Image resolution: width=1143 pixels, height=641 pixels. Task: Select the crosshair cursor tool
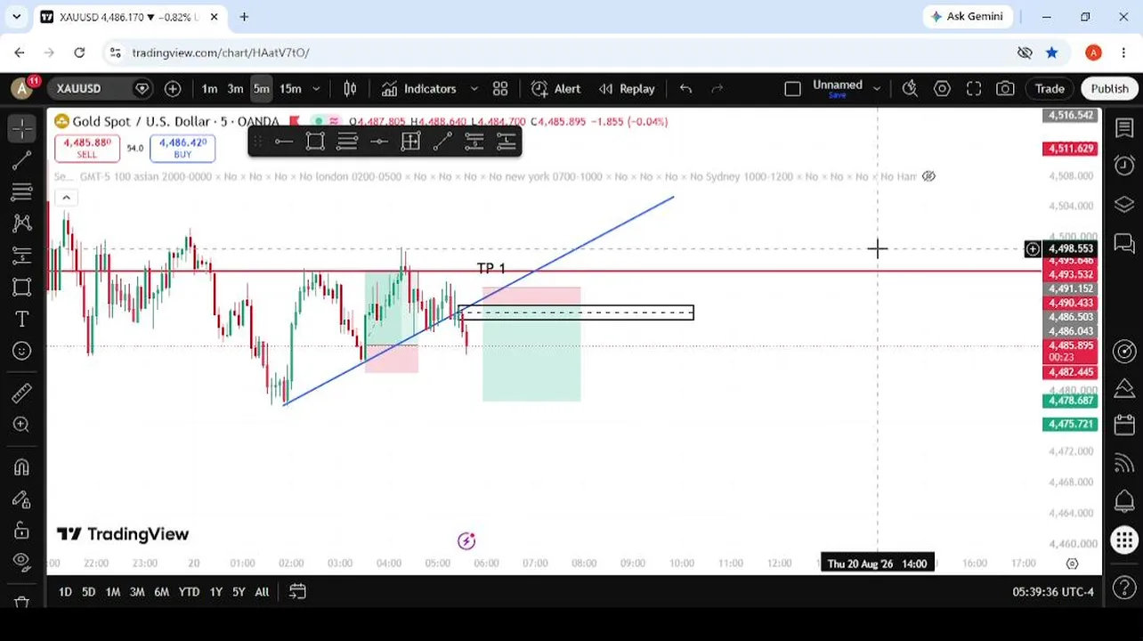point(22,129)
